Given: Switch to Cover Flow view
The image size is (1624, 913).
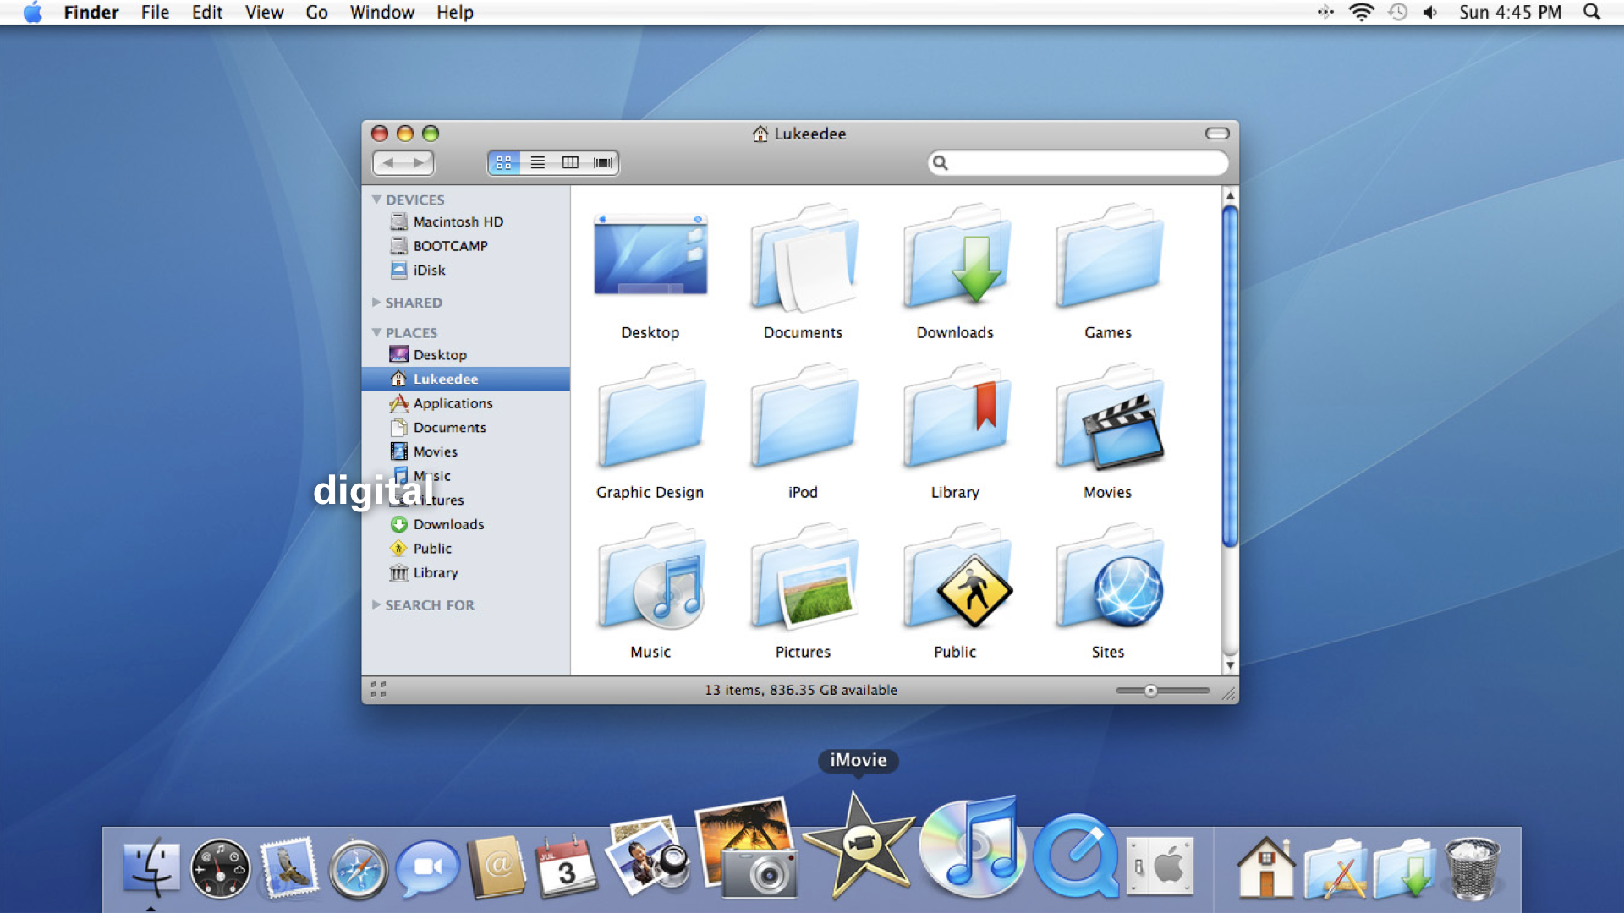Looking at the screenshot, I should point(601,161).
